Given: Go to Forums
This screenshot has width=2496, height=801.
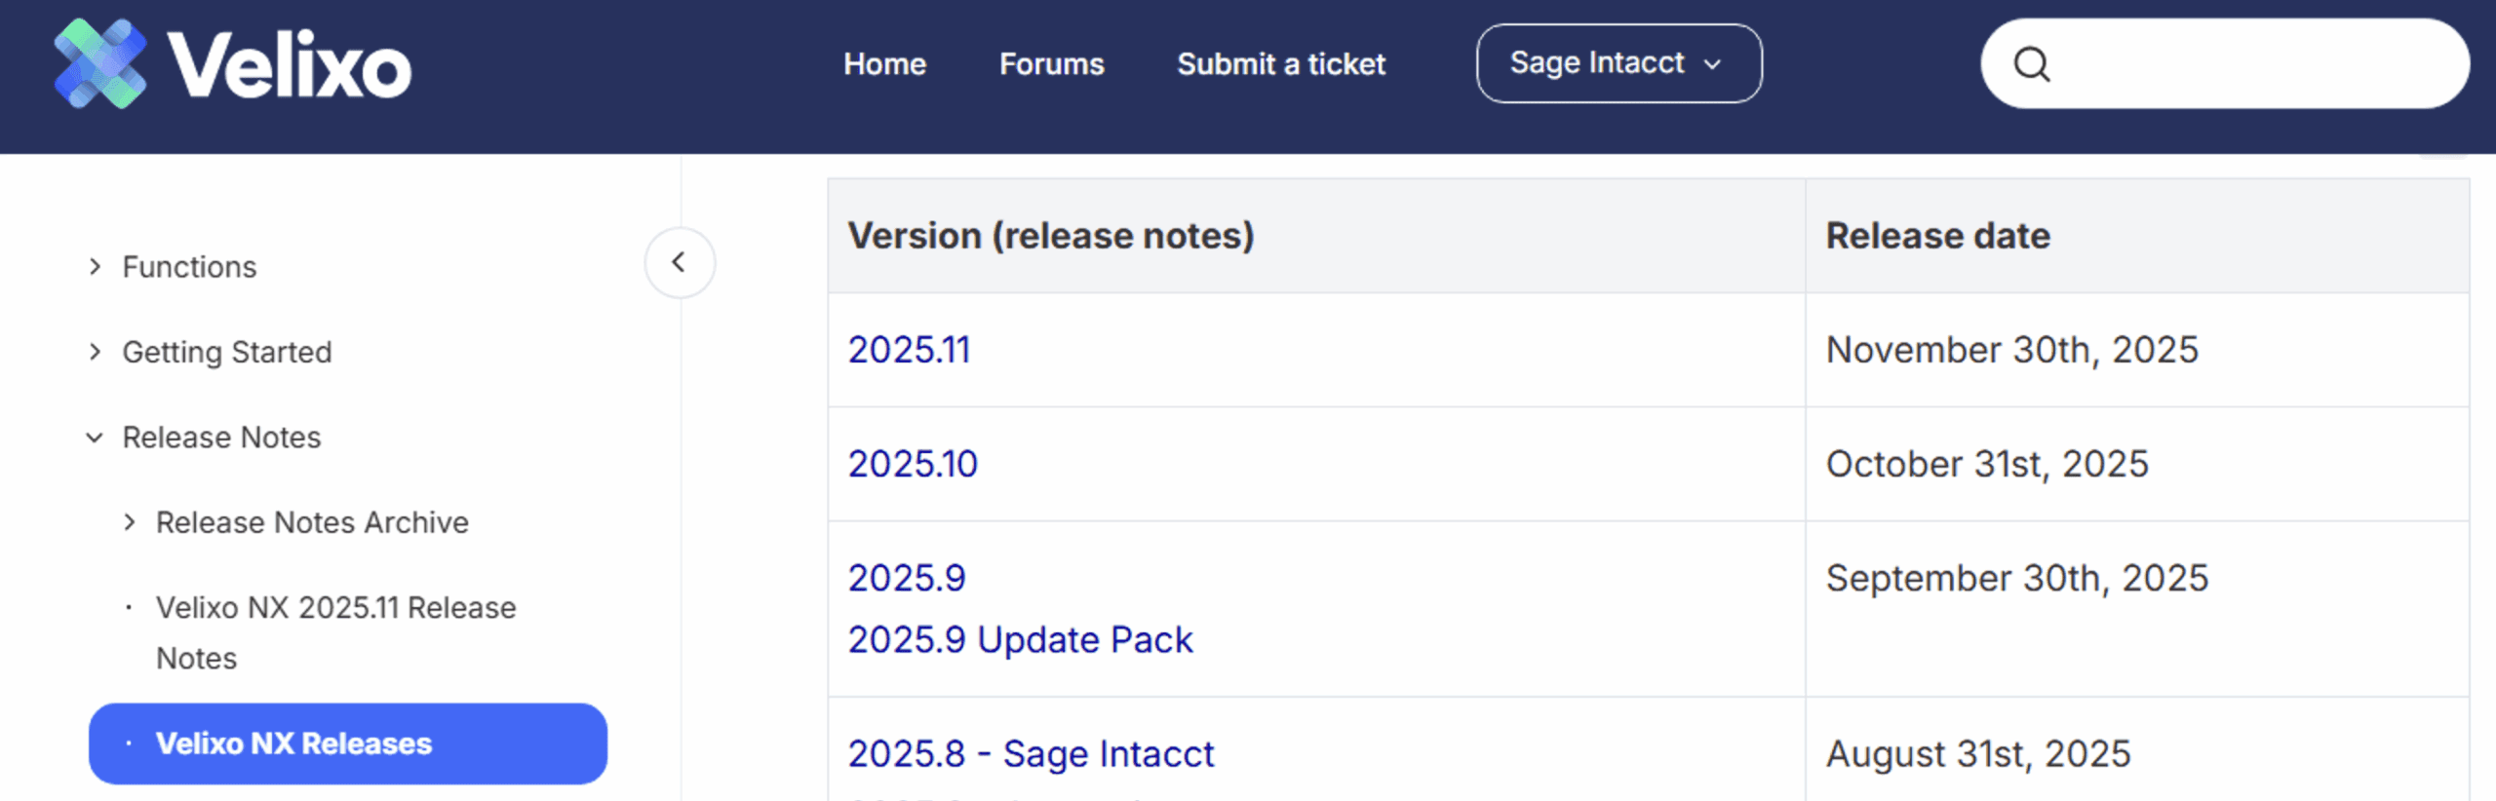Looking at the screenshot, I should 1051,64.
